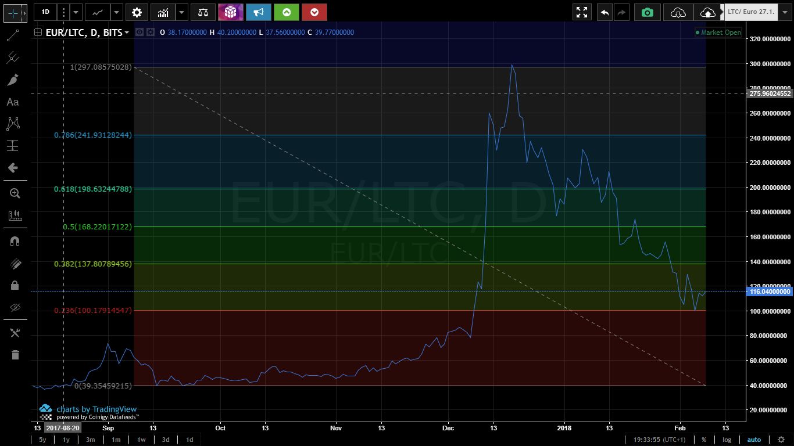Toggle hide all drawings eye icon
Screen dimensions: 794x446
pos(15,307)
